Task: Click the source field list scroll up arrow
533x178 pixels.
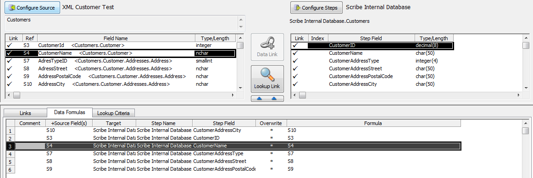Action: [x=240, y=38]
